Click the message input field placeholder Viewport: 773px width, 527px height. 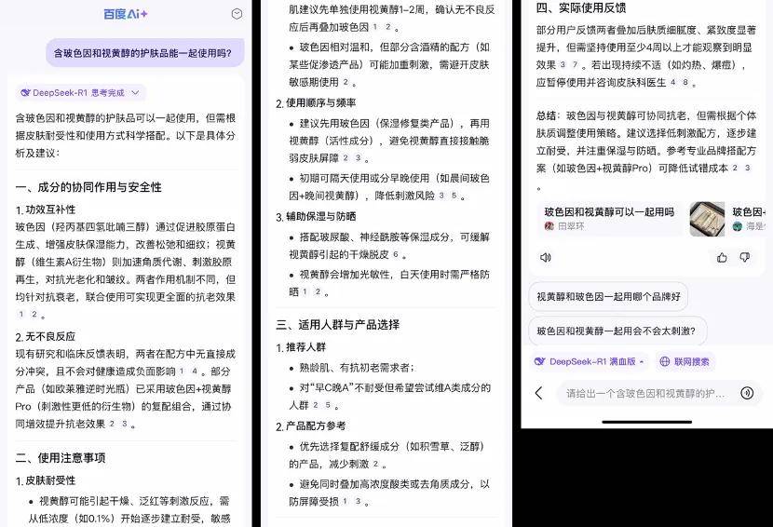coord(645,394)
